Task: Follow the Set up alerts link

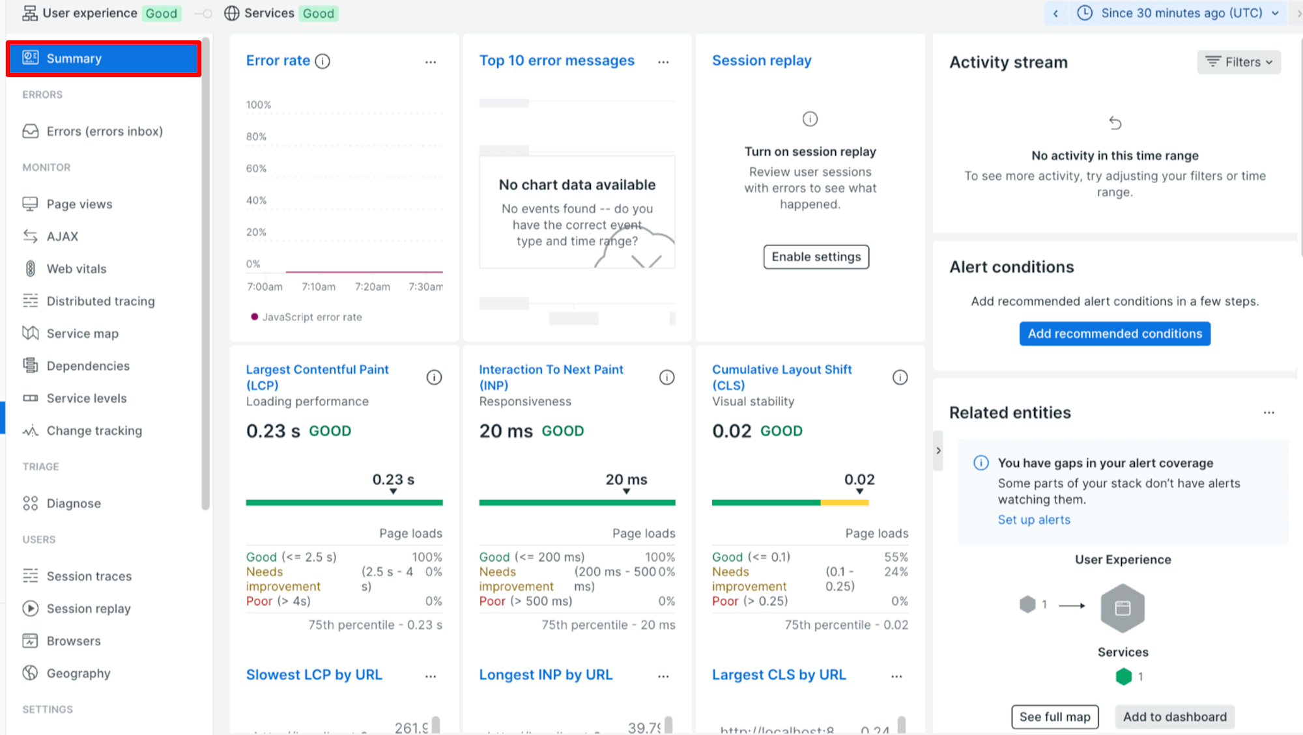Action: pos(1034,520)
